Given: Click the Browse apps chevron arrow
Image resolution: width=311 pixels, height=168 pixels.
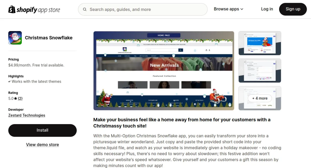Looking at the screenshot, I should tap(242, 9).
